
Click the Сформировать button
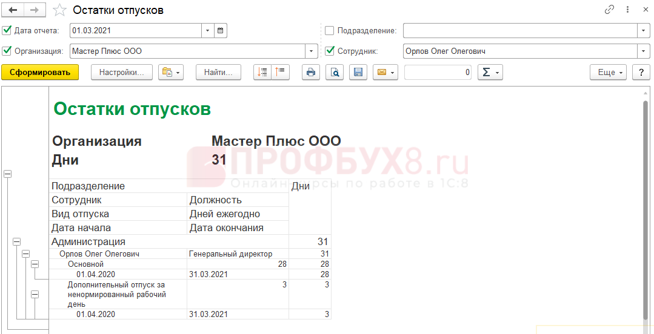[x=40, y=72]
